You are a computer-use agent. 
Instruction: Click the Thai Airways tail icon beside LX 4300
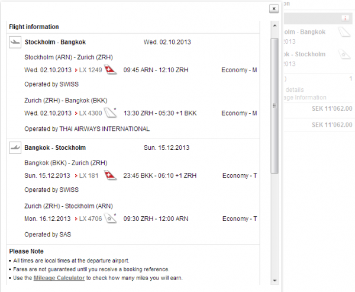(111, 113)
